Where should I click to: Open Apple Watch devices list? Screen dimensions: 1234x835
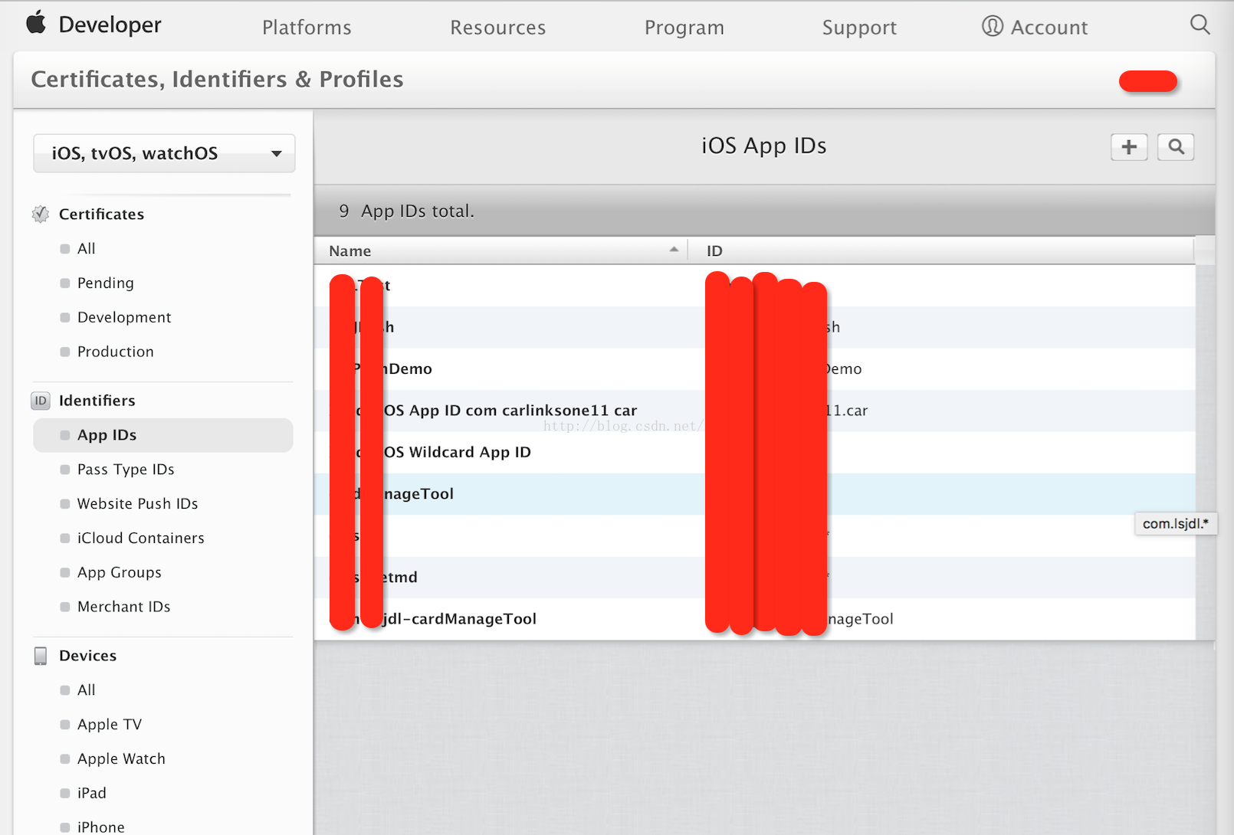pyautogui.click(x=121, y=759)
